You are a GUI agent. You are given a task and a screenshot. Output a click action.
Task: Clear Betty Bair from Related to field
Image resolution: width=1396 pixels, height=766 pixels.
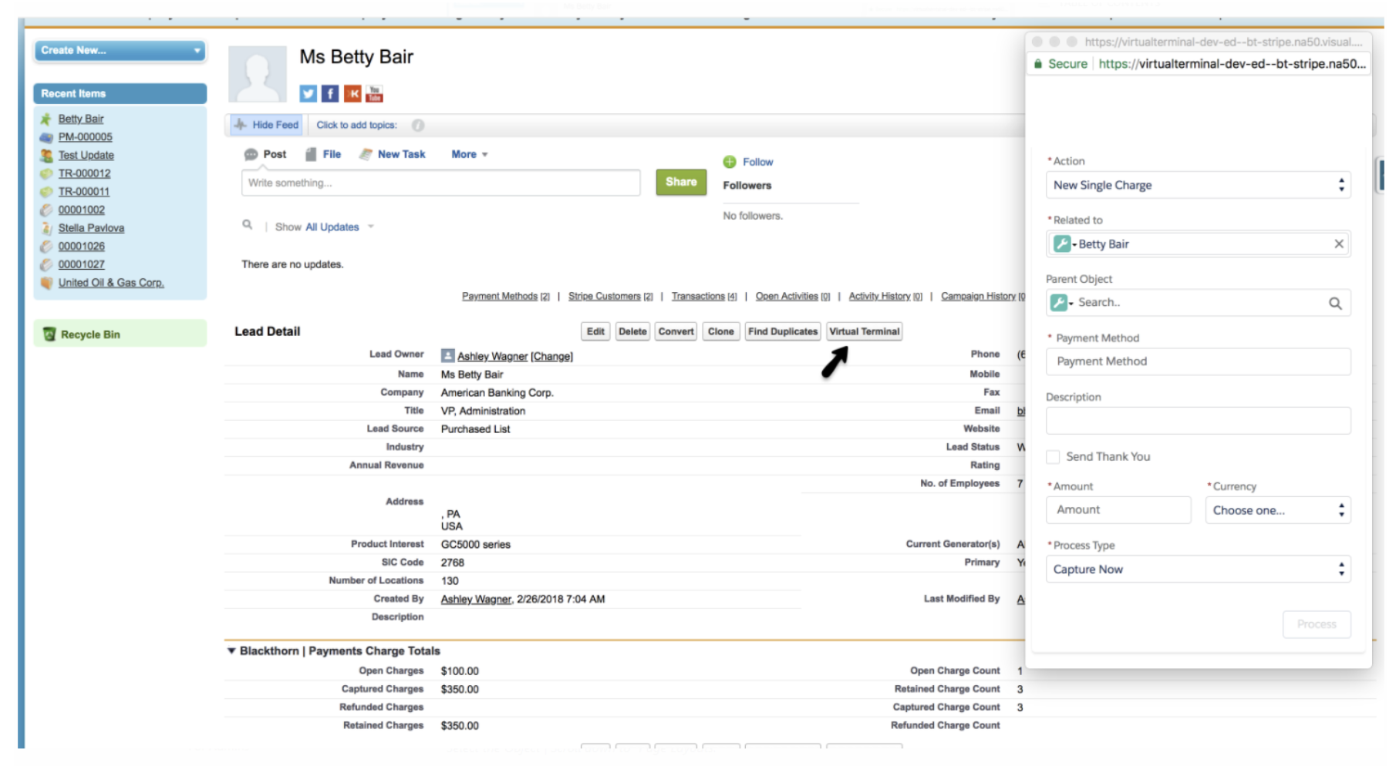click(1339, 244)
